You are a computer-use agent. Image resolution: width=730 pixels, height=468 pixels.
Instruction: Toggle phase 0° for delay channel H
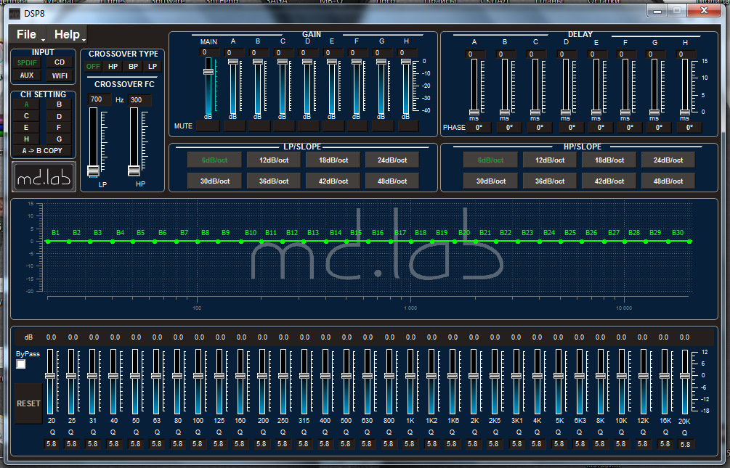click(x=689, y=128)
